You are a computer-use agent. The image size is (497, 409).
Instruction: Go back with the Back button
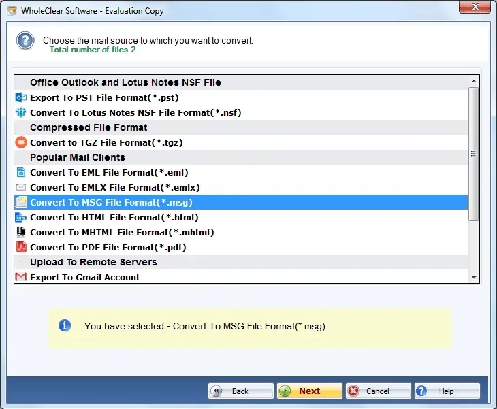pyautogui.click(x=240, y=391)
